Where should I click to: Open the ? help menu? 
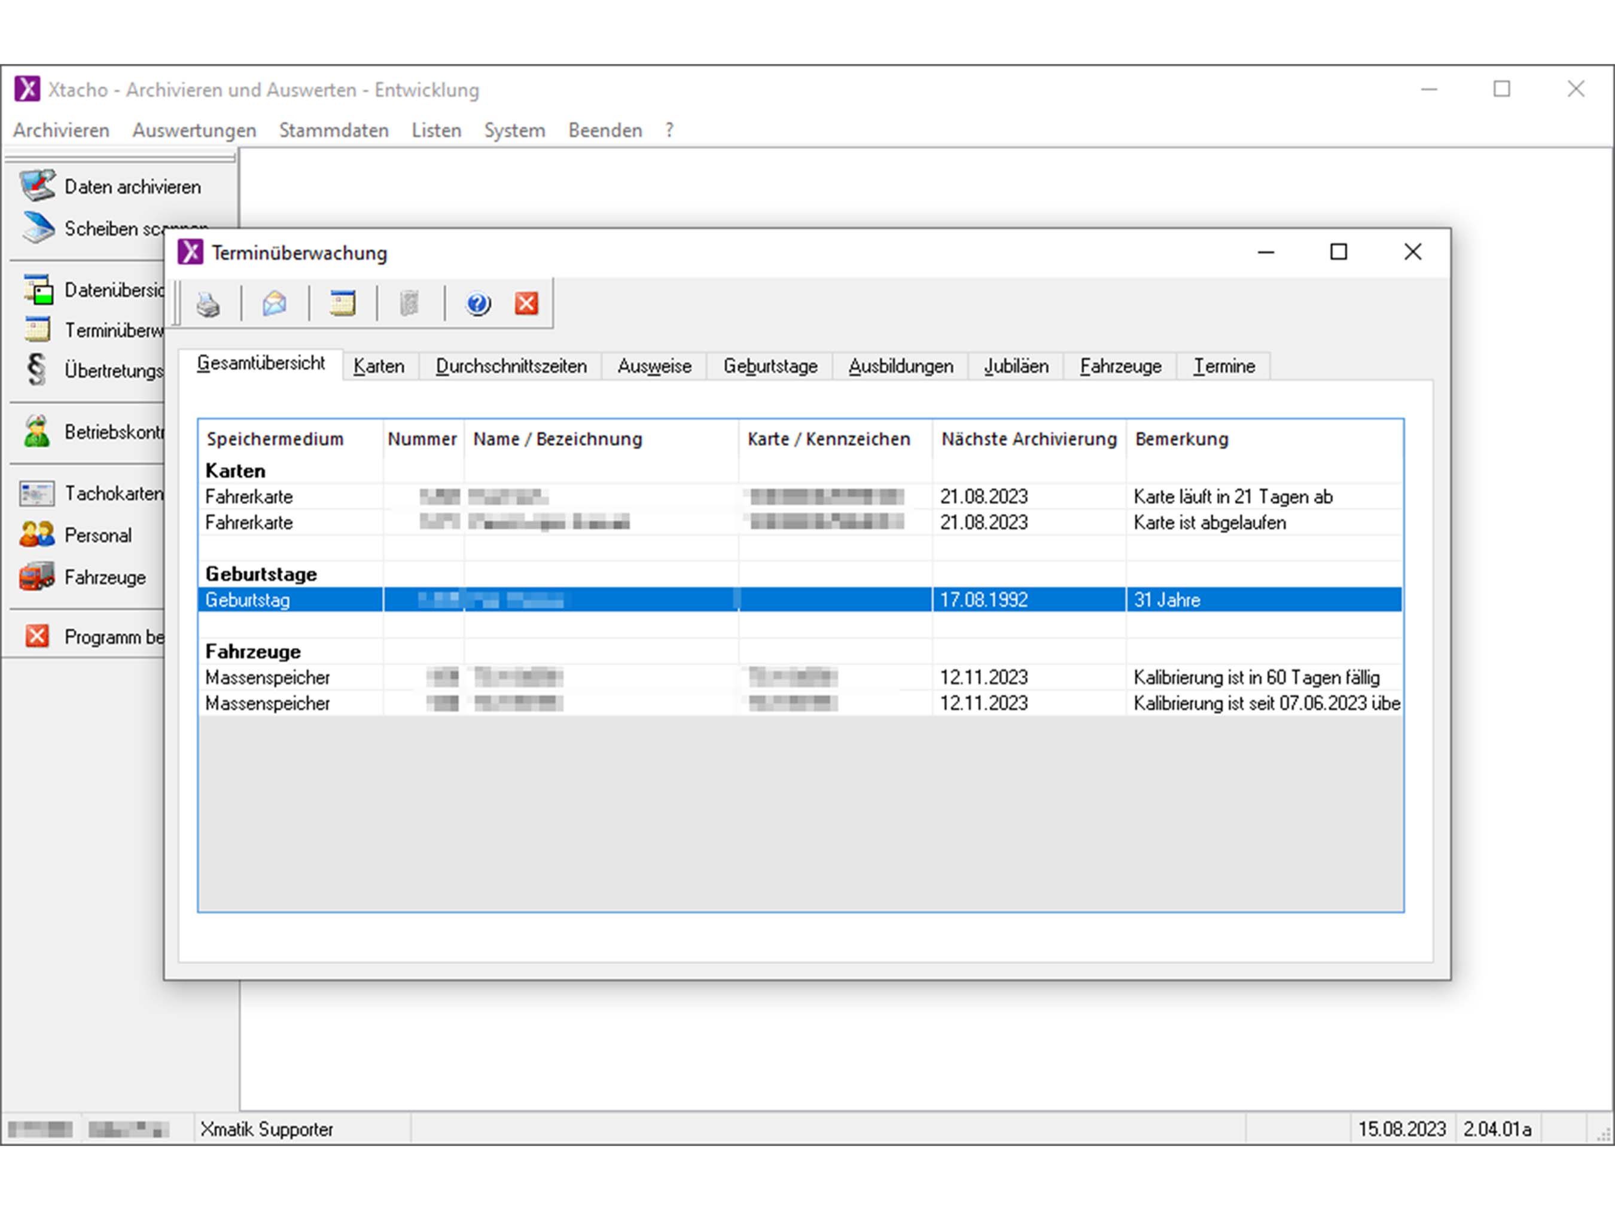(669, 131)
